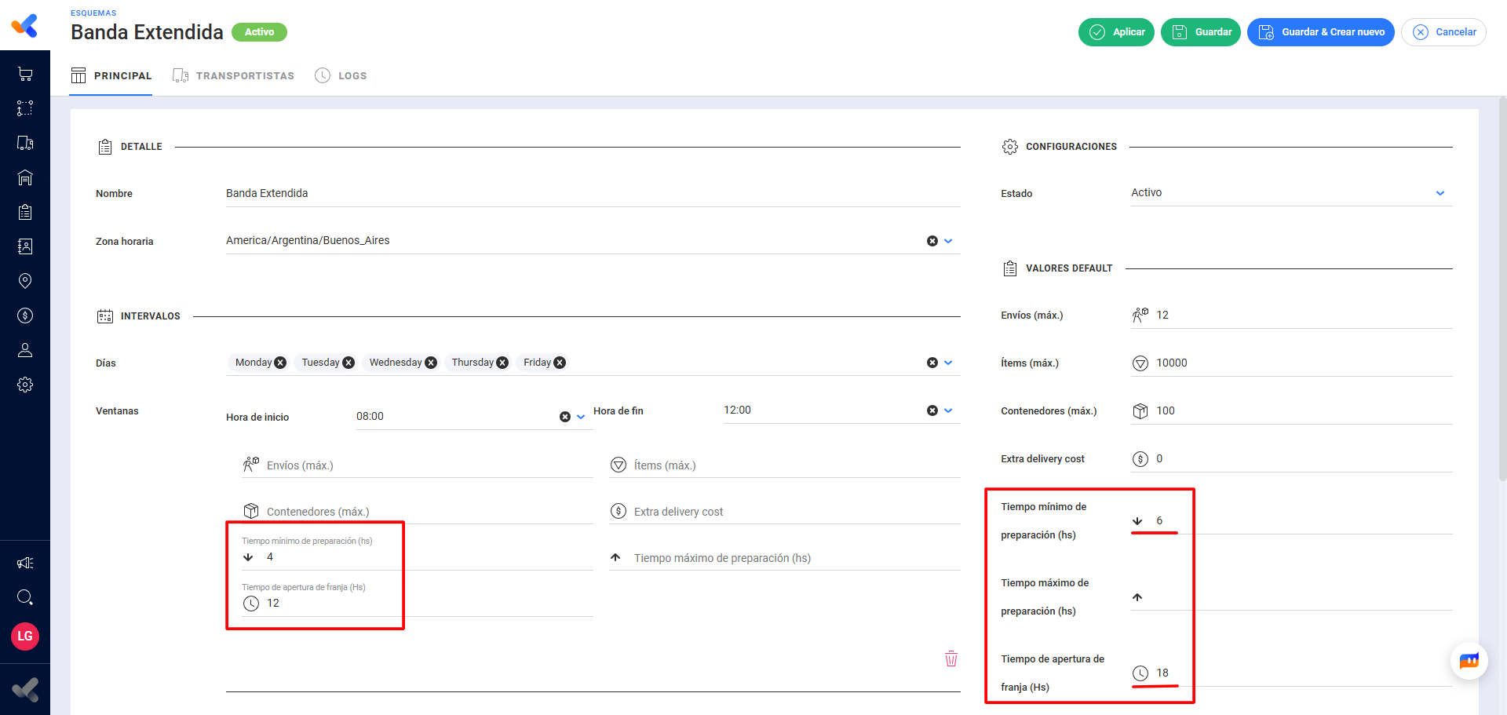
Task: Open the search magnifier sidebar icon
Action: pyautogui.click(x=25, y=597)
